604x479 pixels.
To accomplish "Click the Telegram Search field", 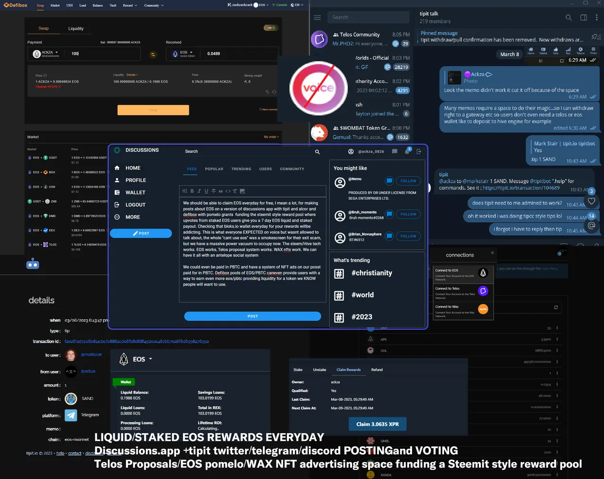I will 369,17.
